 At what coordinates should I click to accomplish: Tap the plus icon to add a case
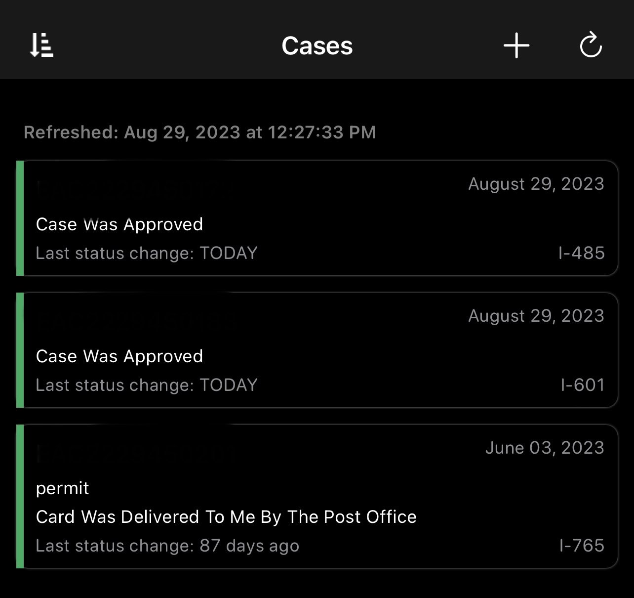[516, 46]
